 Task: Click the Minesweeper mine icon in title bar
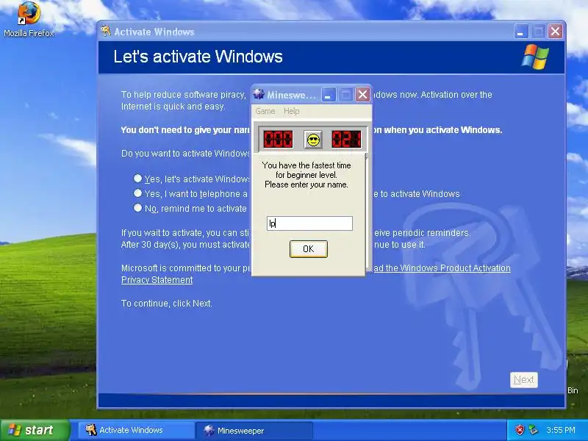coord(259,94)
